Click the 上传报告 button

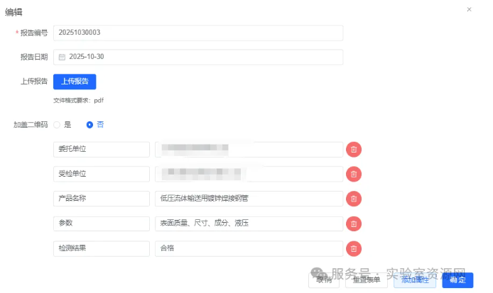click(x=75, y=82)
